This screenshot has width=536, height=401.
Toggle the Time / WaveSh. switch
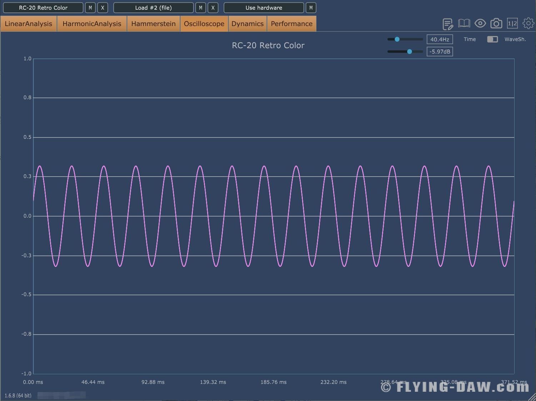tap(492, 39)
